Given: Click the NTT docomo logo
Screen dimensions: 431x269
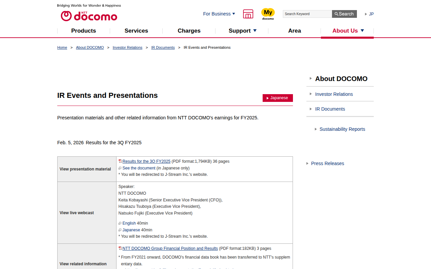Looking at the screenshot, I should pyautogui.click(x=89, y=16).
